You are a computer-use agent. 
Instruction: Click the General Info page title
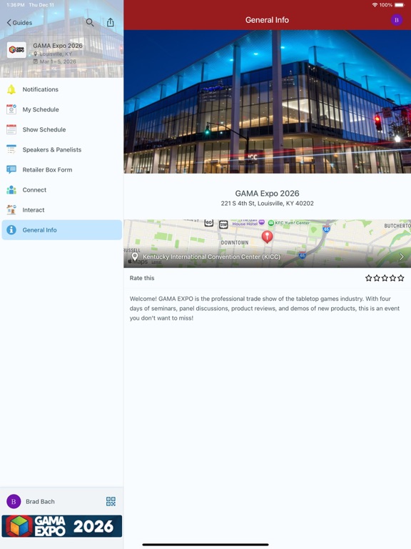[267, 20]
